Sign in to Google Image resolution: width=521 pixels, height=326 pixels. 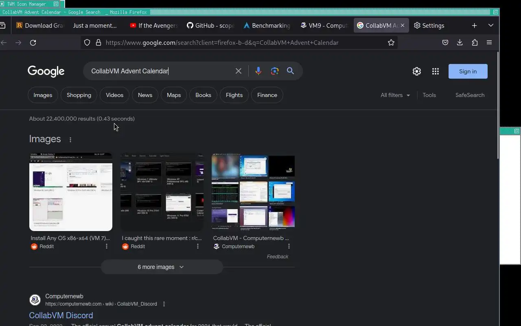pos(468,71)
